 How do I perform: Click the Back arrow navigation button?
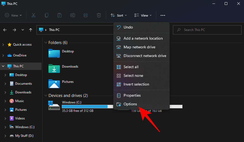(5, 30)
